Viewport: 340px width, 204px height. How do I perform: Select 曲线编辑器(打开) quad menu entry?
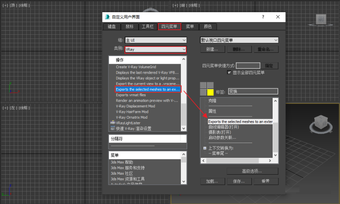point(223,127)
